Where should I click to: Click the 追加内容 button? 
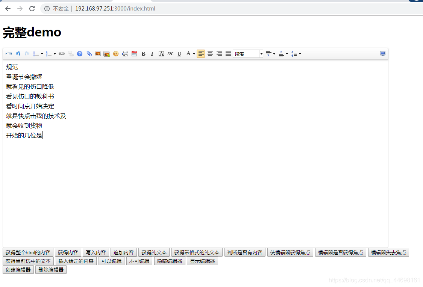[x=124, y=252]
